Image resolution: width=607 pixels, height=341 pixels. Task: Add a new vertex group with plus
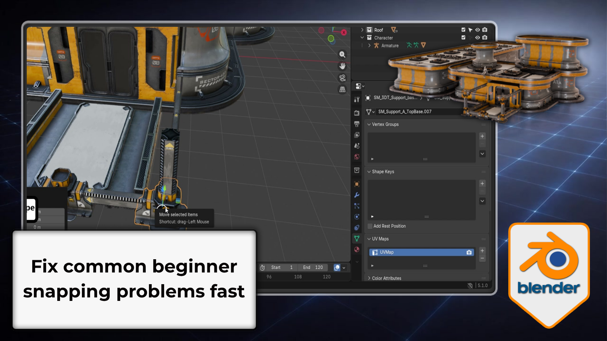point(482,136)
